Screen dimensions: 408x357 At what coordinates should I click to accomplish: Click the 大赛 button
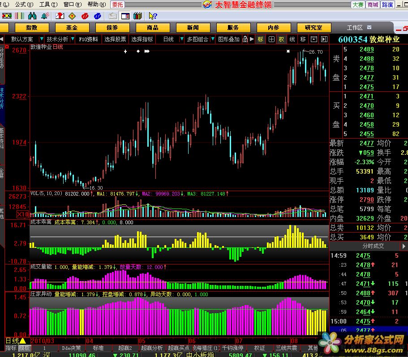tap(358, 4)
